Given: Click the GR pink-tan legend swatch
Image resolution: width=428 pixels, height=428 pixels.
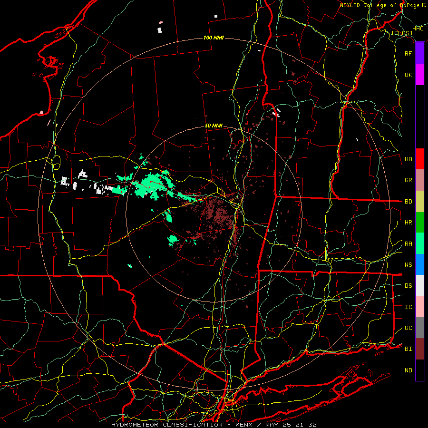Looking at the screenshot, I should click(x=420, y=180).
